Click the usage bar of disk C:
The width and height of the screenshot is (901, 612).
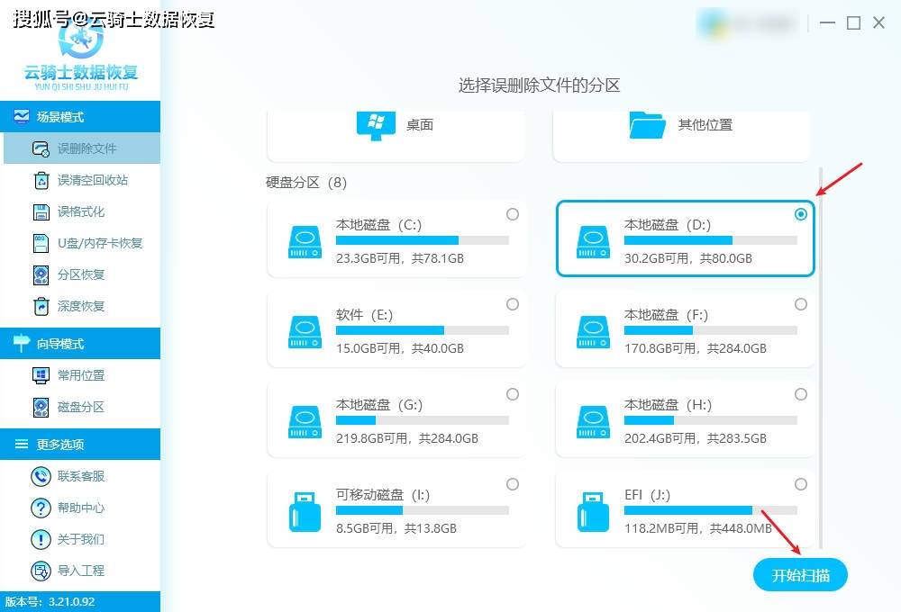click(x=423, y=240)
